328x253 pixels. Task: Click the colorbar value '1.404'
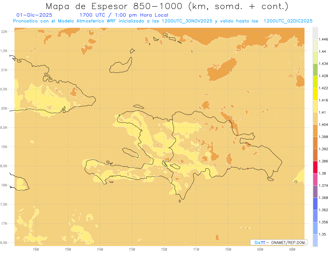pyautogui.click(x=323, y=124)
